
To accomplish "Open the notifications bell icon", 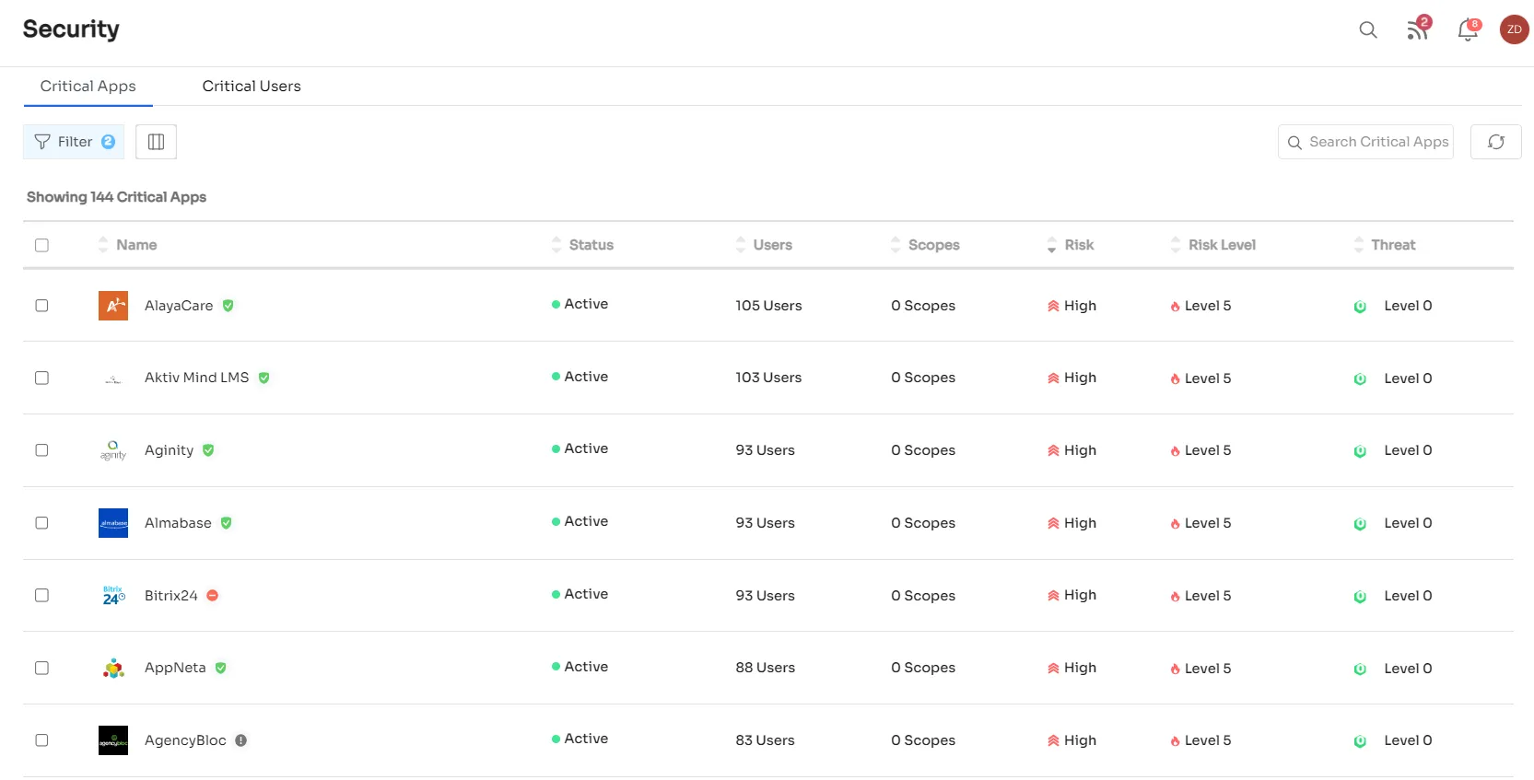I will (x=1468, y=29).
